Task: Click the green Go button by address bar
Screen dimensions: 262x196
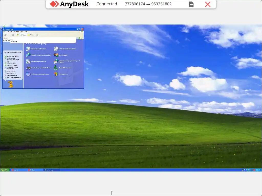Action: (x=81, y=38)
